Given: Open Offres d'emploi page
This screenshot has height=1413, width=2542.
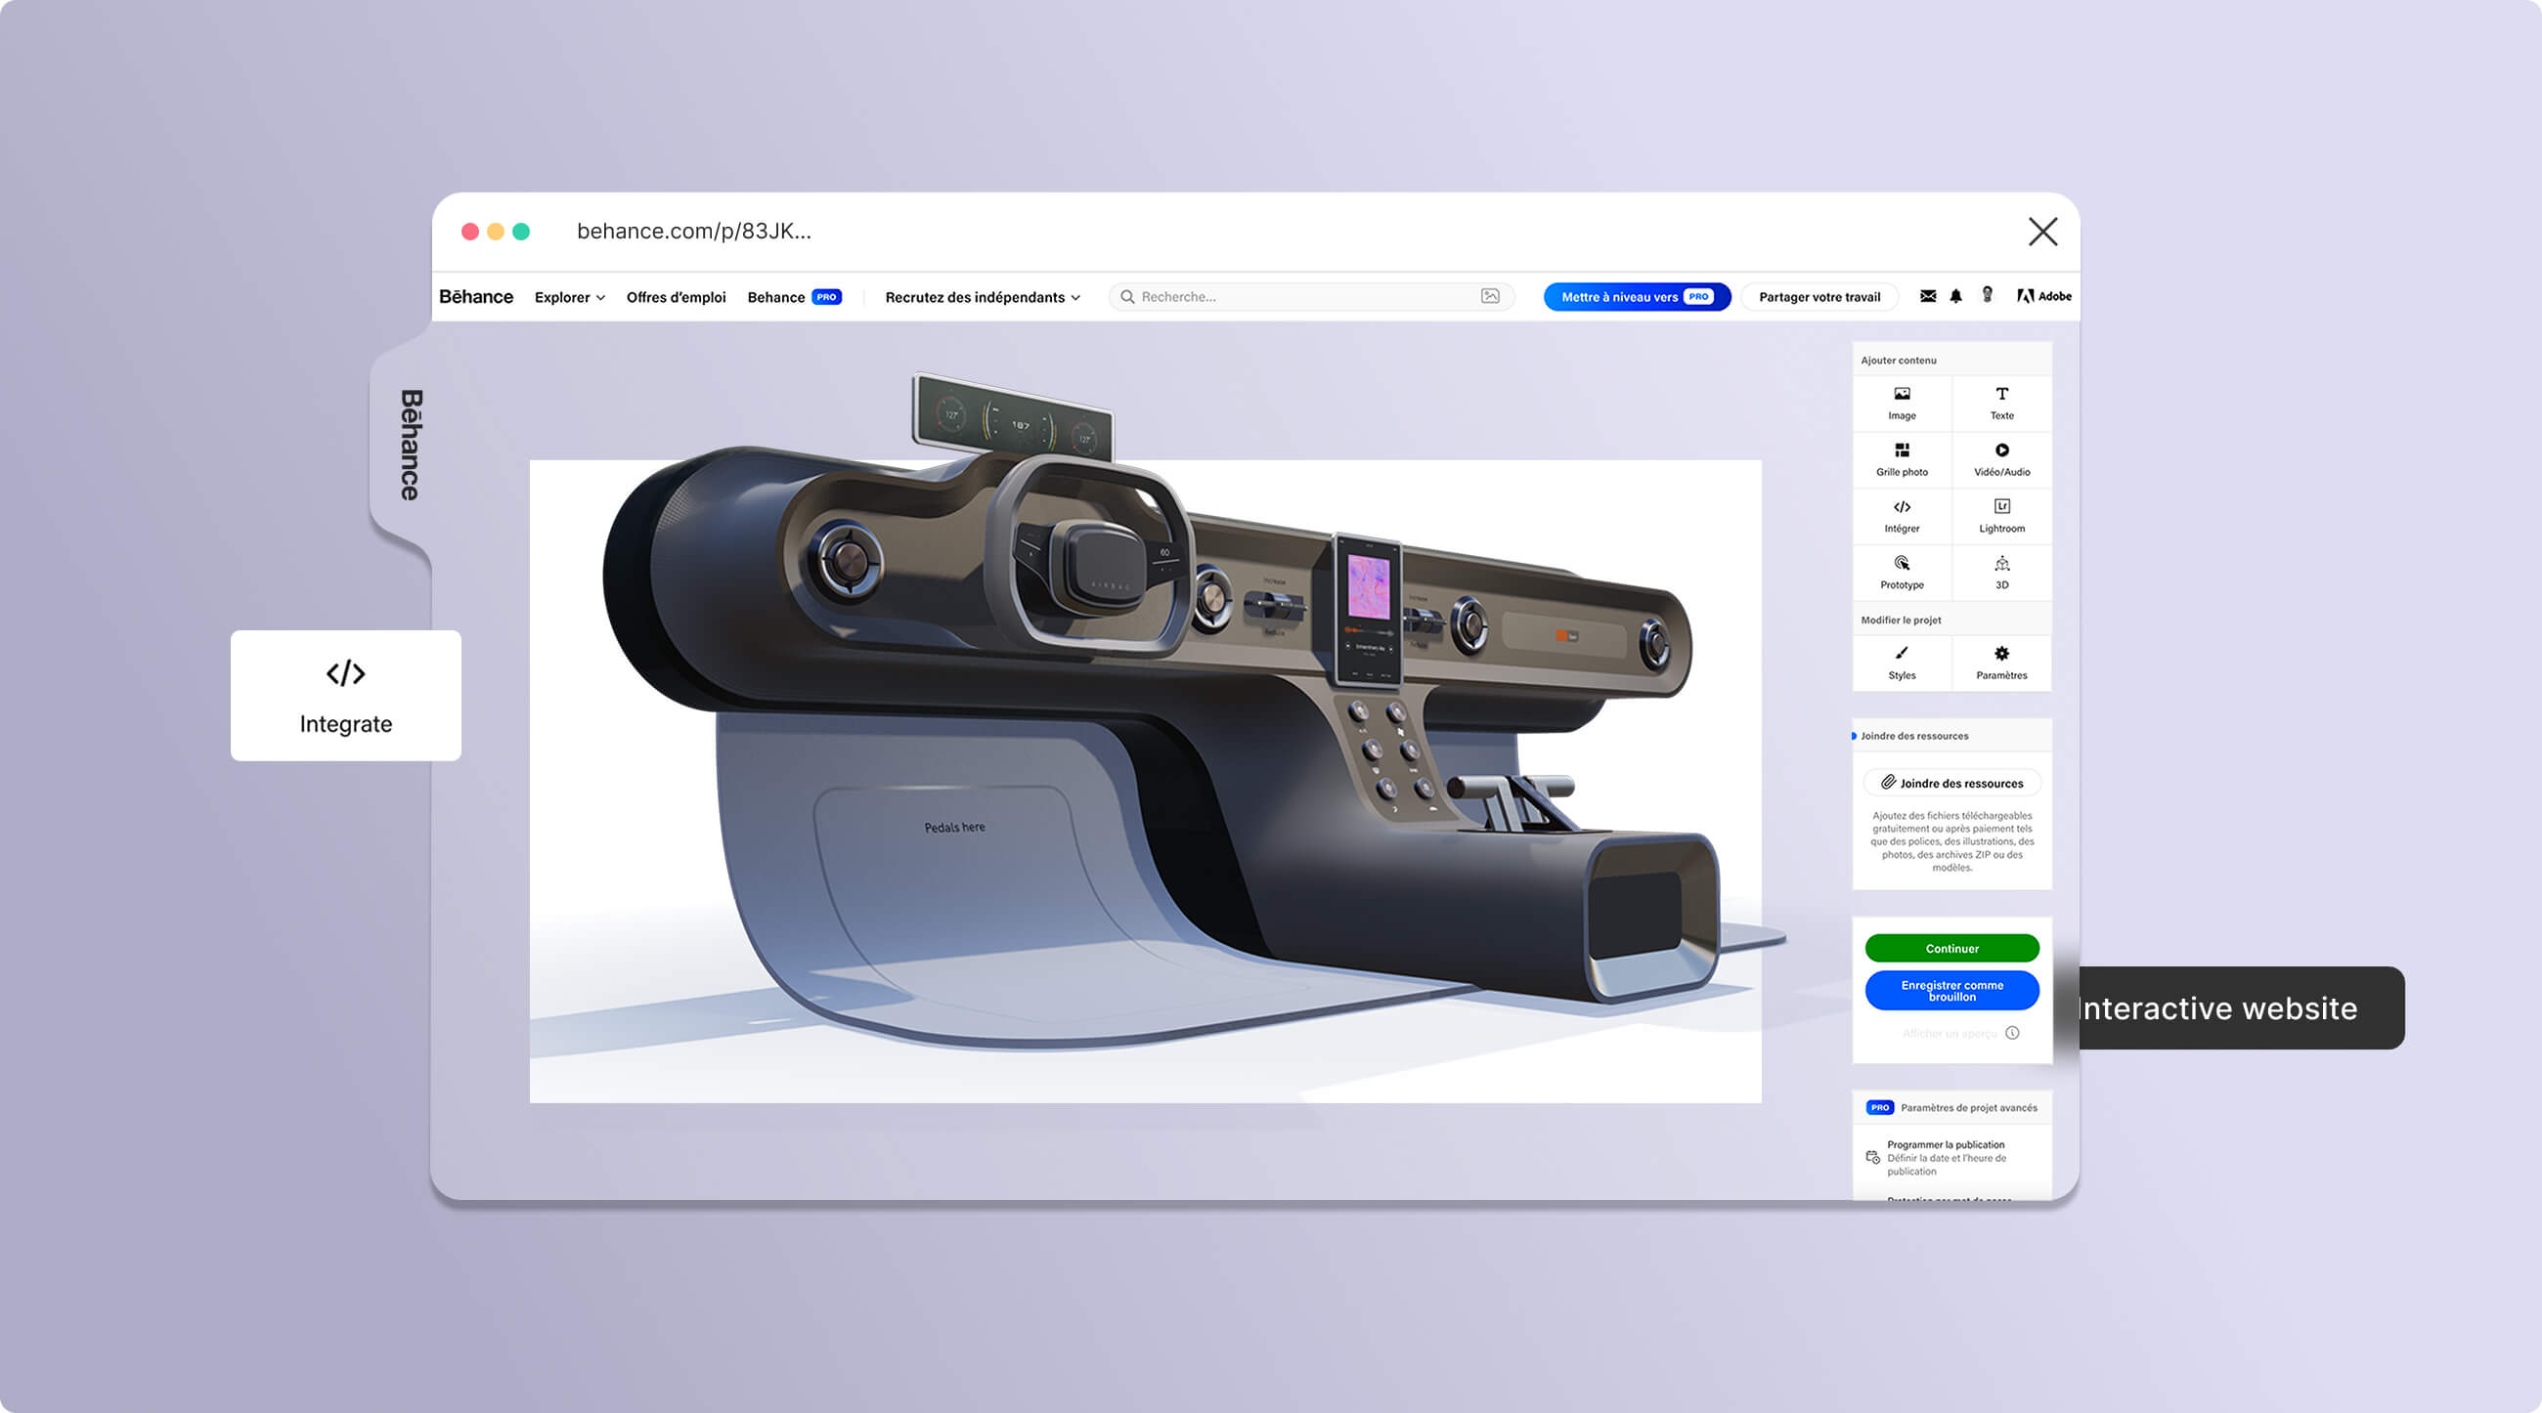Looking at the screenshot, I should 676,297.
